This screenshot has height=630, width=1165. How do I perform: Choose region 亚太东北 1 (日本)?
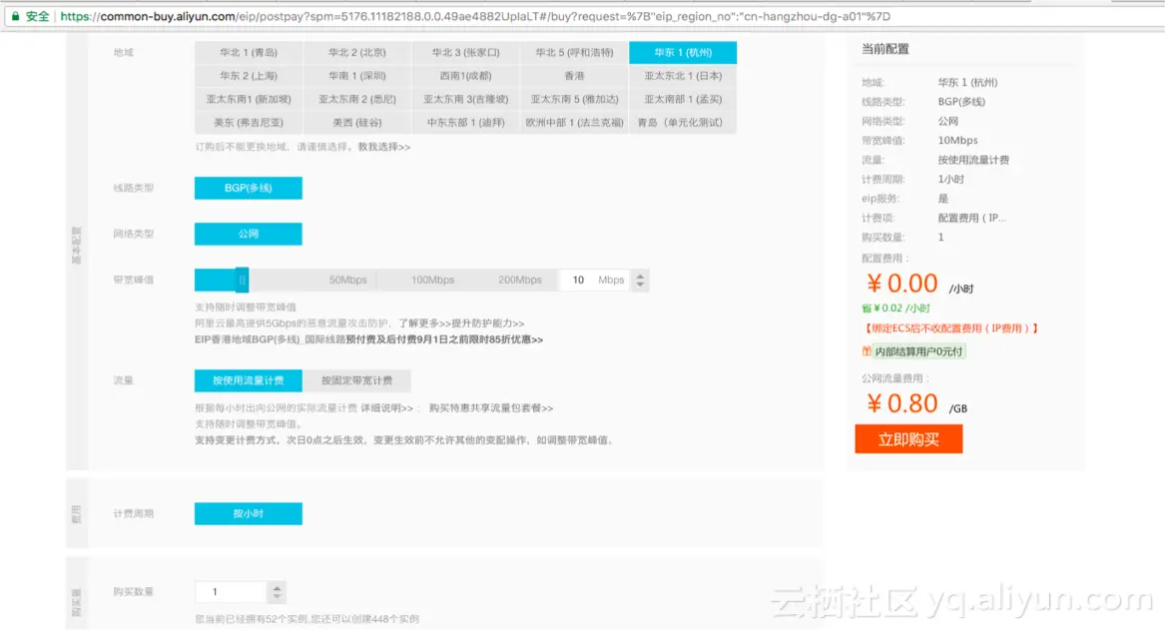coord(683,76)
